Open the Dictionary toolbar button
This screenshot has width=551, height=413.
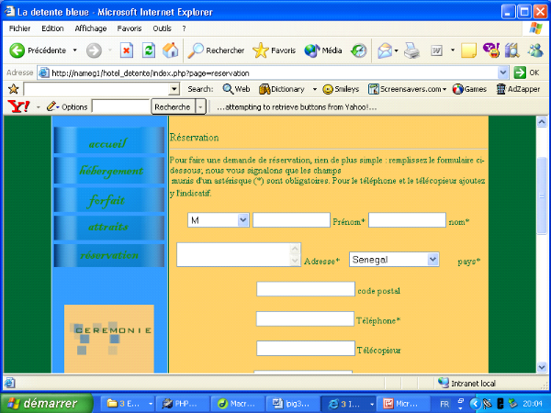[x=282, y=89]
